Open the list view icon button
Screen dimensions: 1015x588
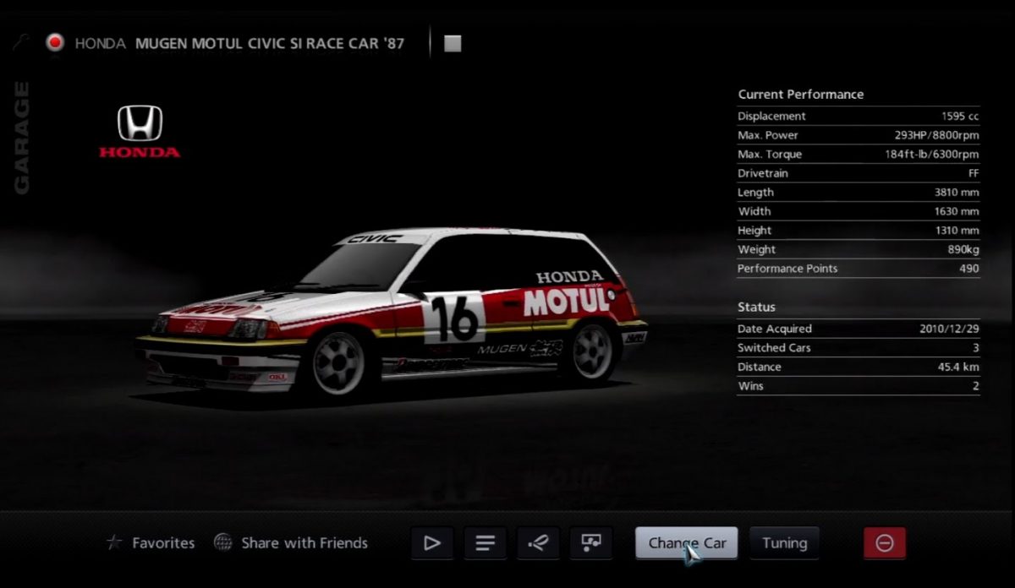(485, 543)
